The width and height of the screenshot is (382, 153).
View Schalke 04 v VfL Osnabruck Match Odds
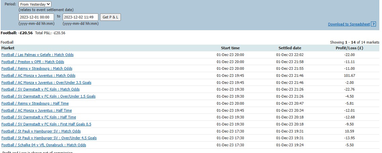coord(44,145)
